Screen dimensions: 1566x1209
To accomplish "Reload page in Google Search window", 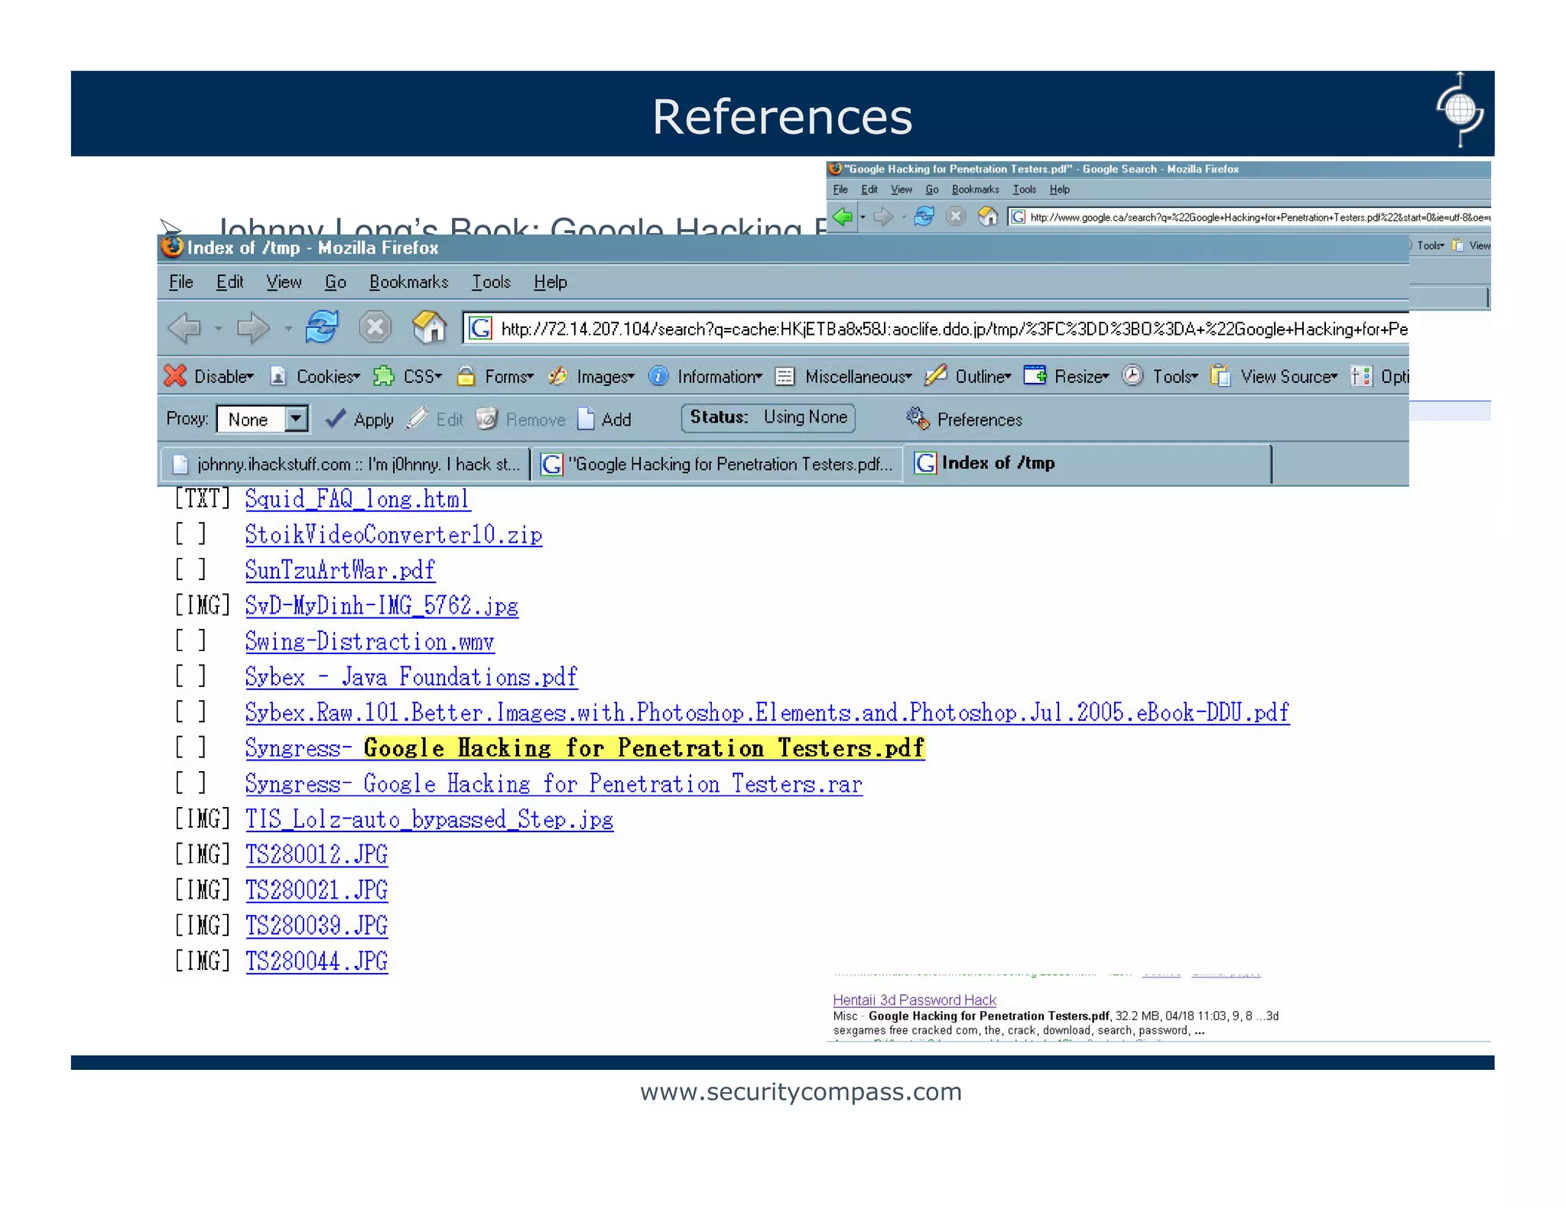I will [924, 217].
